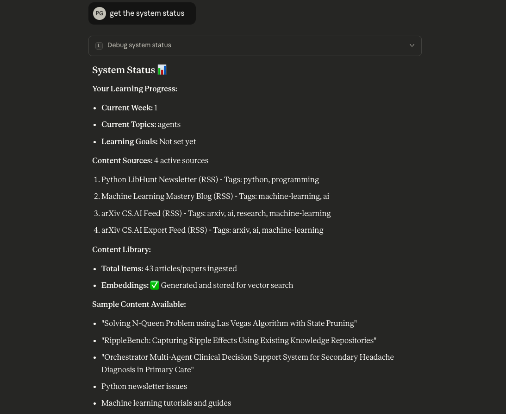Click the Learning Goals 'Not set yet' line
Image resolution: width=506 pixels, height=414 pixels.
149,142
